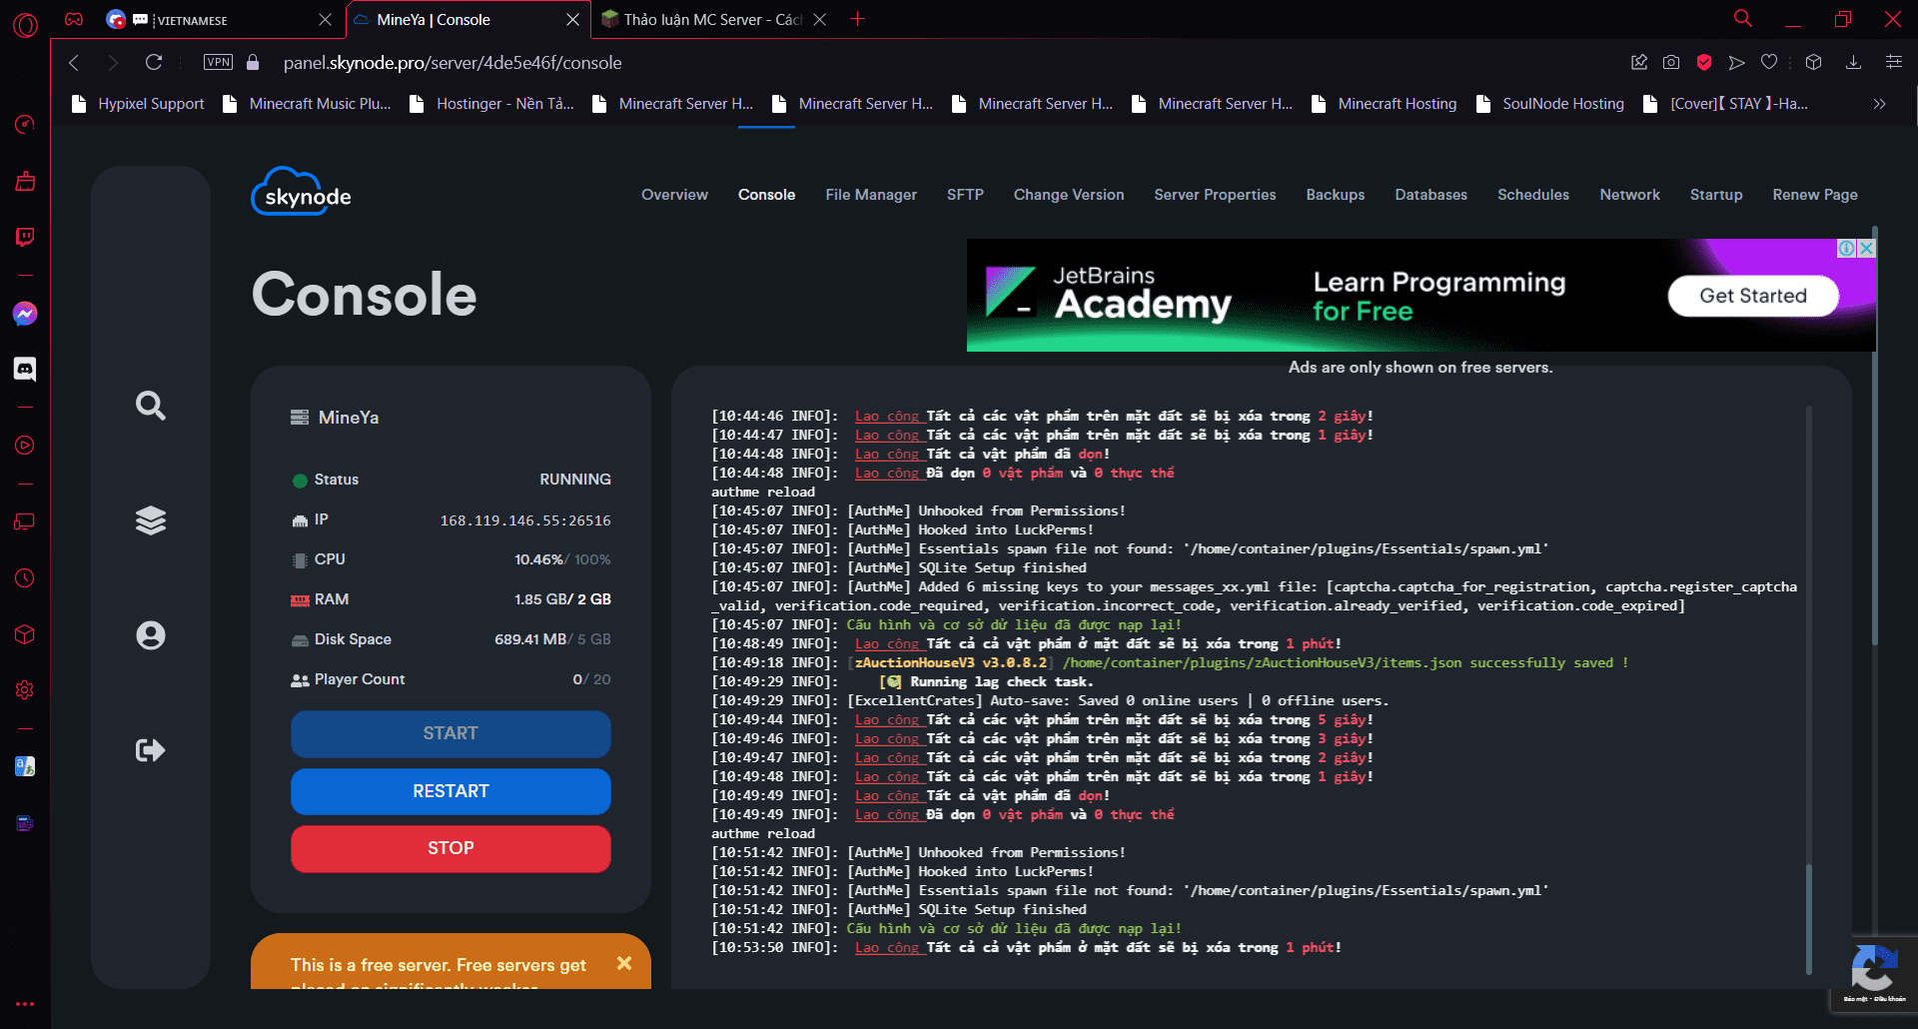This screenshot has width=1918, height=1029.
Task: Open the ad blocker shield icon
Action: point(1704,63)
